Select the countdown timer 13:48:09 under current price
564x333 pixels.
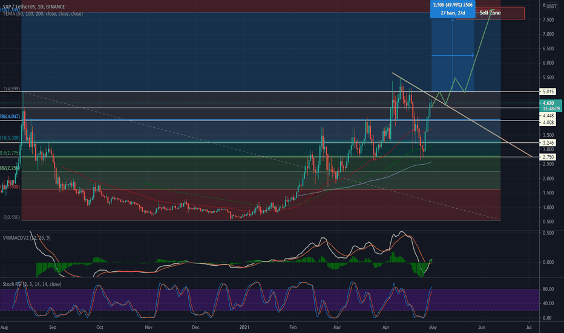tap(551, 108)
